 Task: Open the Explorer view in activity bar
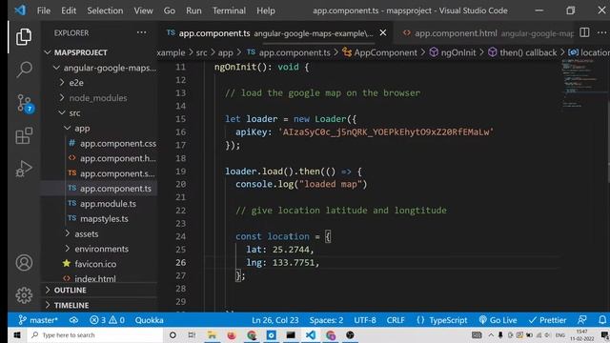24,37
